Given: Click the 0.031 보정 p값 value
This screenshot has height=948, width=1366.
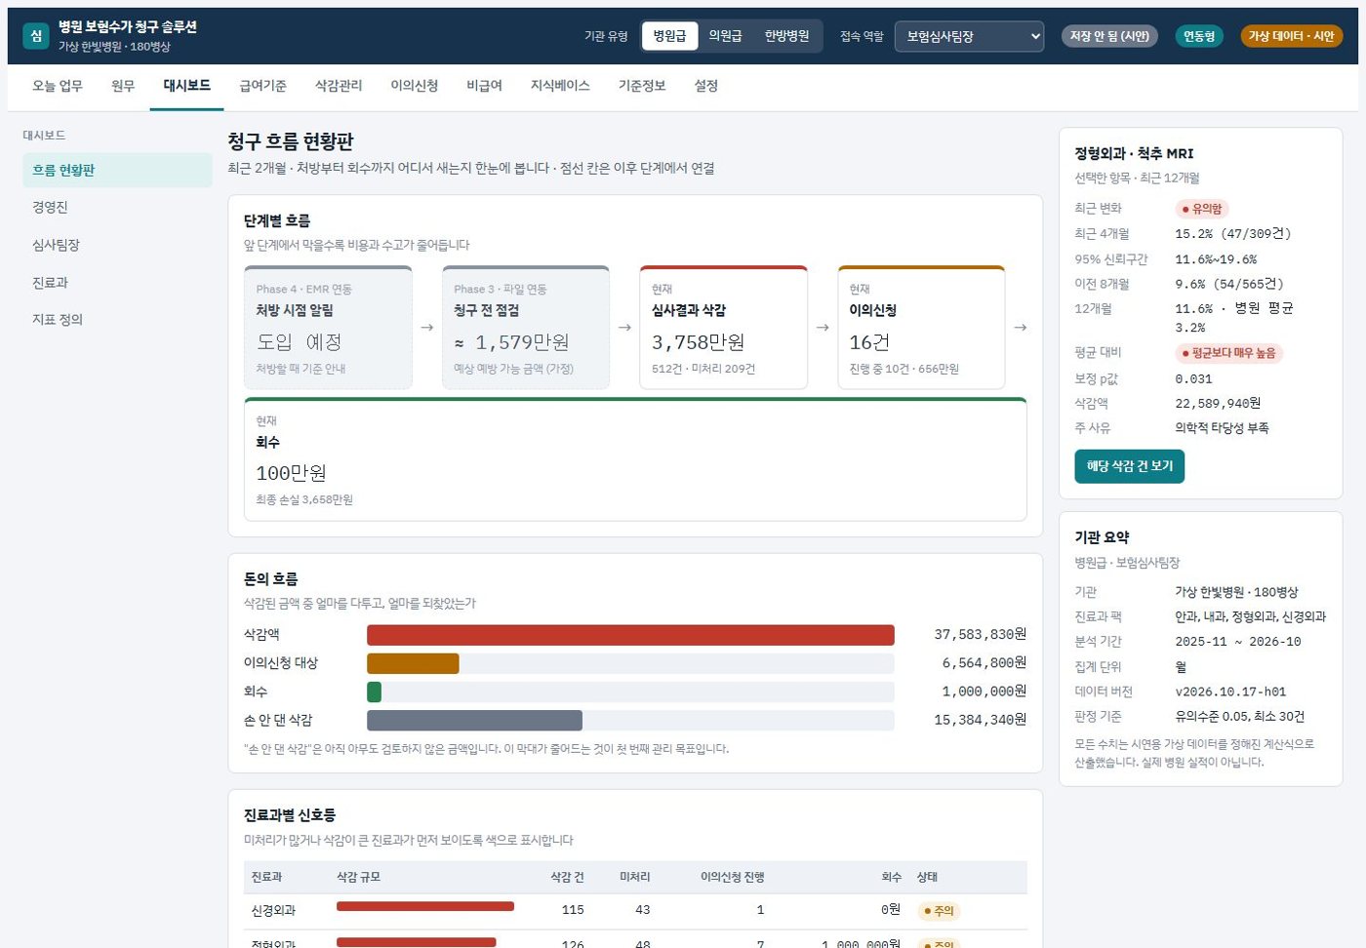Looking at the screenshot, I should pyautogui.click(x=1193, y=379).
